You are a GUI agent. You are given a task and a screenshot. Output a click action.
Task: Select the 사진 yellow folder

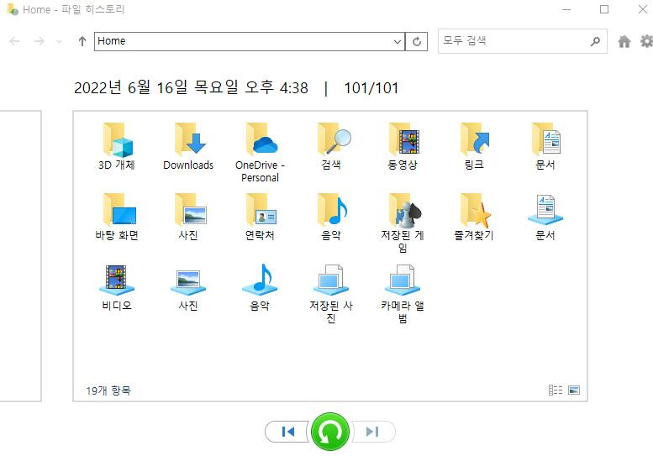(x=188, y=217)
